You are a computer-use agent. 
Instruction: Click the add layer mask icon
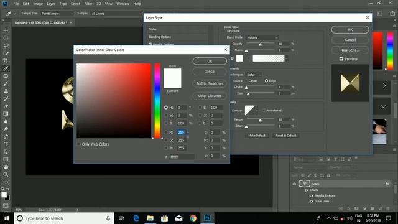356,208
